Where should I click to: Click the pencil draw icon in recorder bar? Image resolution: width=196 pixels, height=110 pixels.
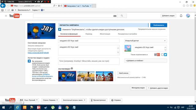click(42, 2)
